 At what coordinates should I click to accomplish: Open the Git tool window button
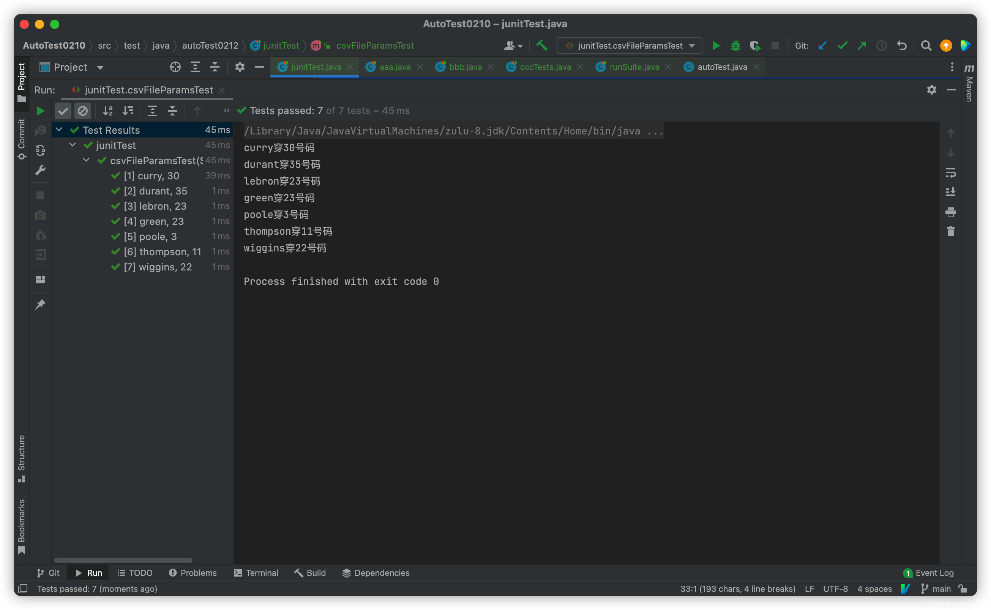(x=48, y=573)
